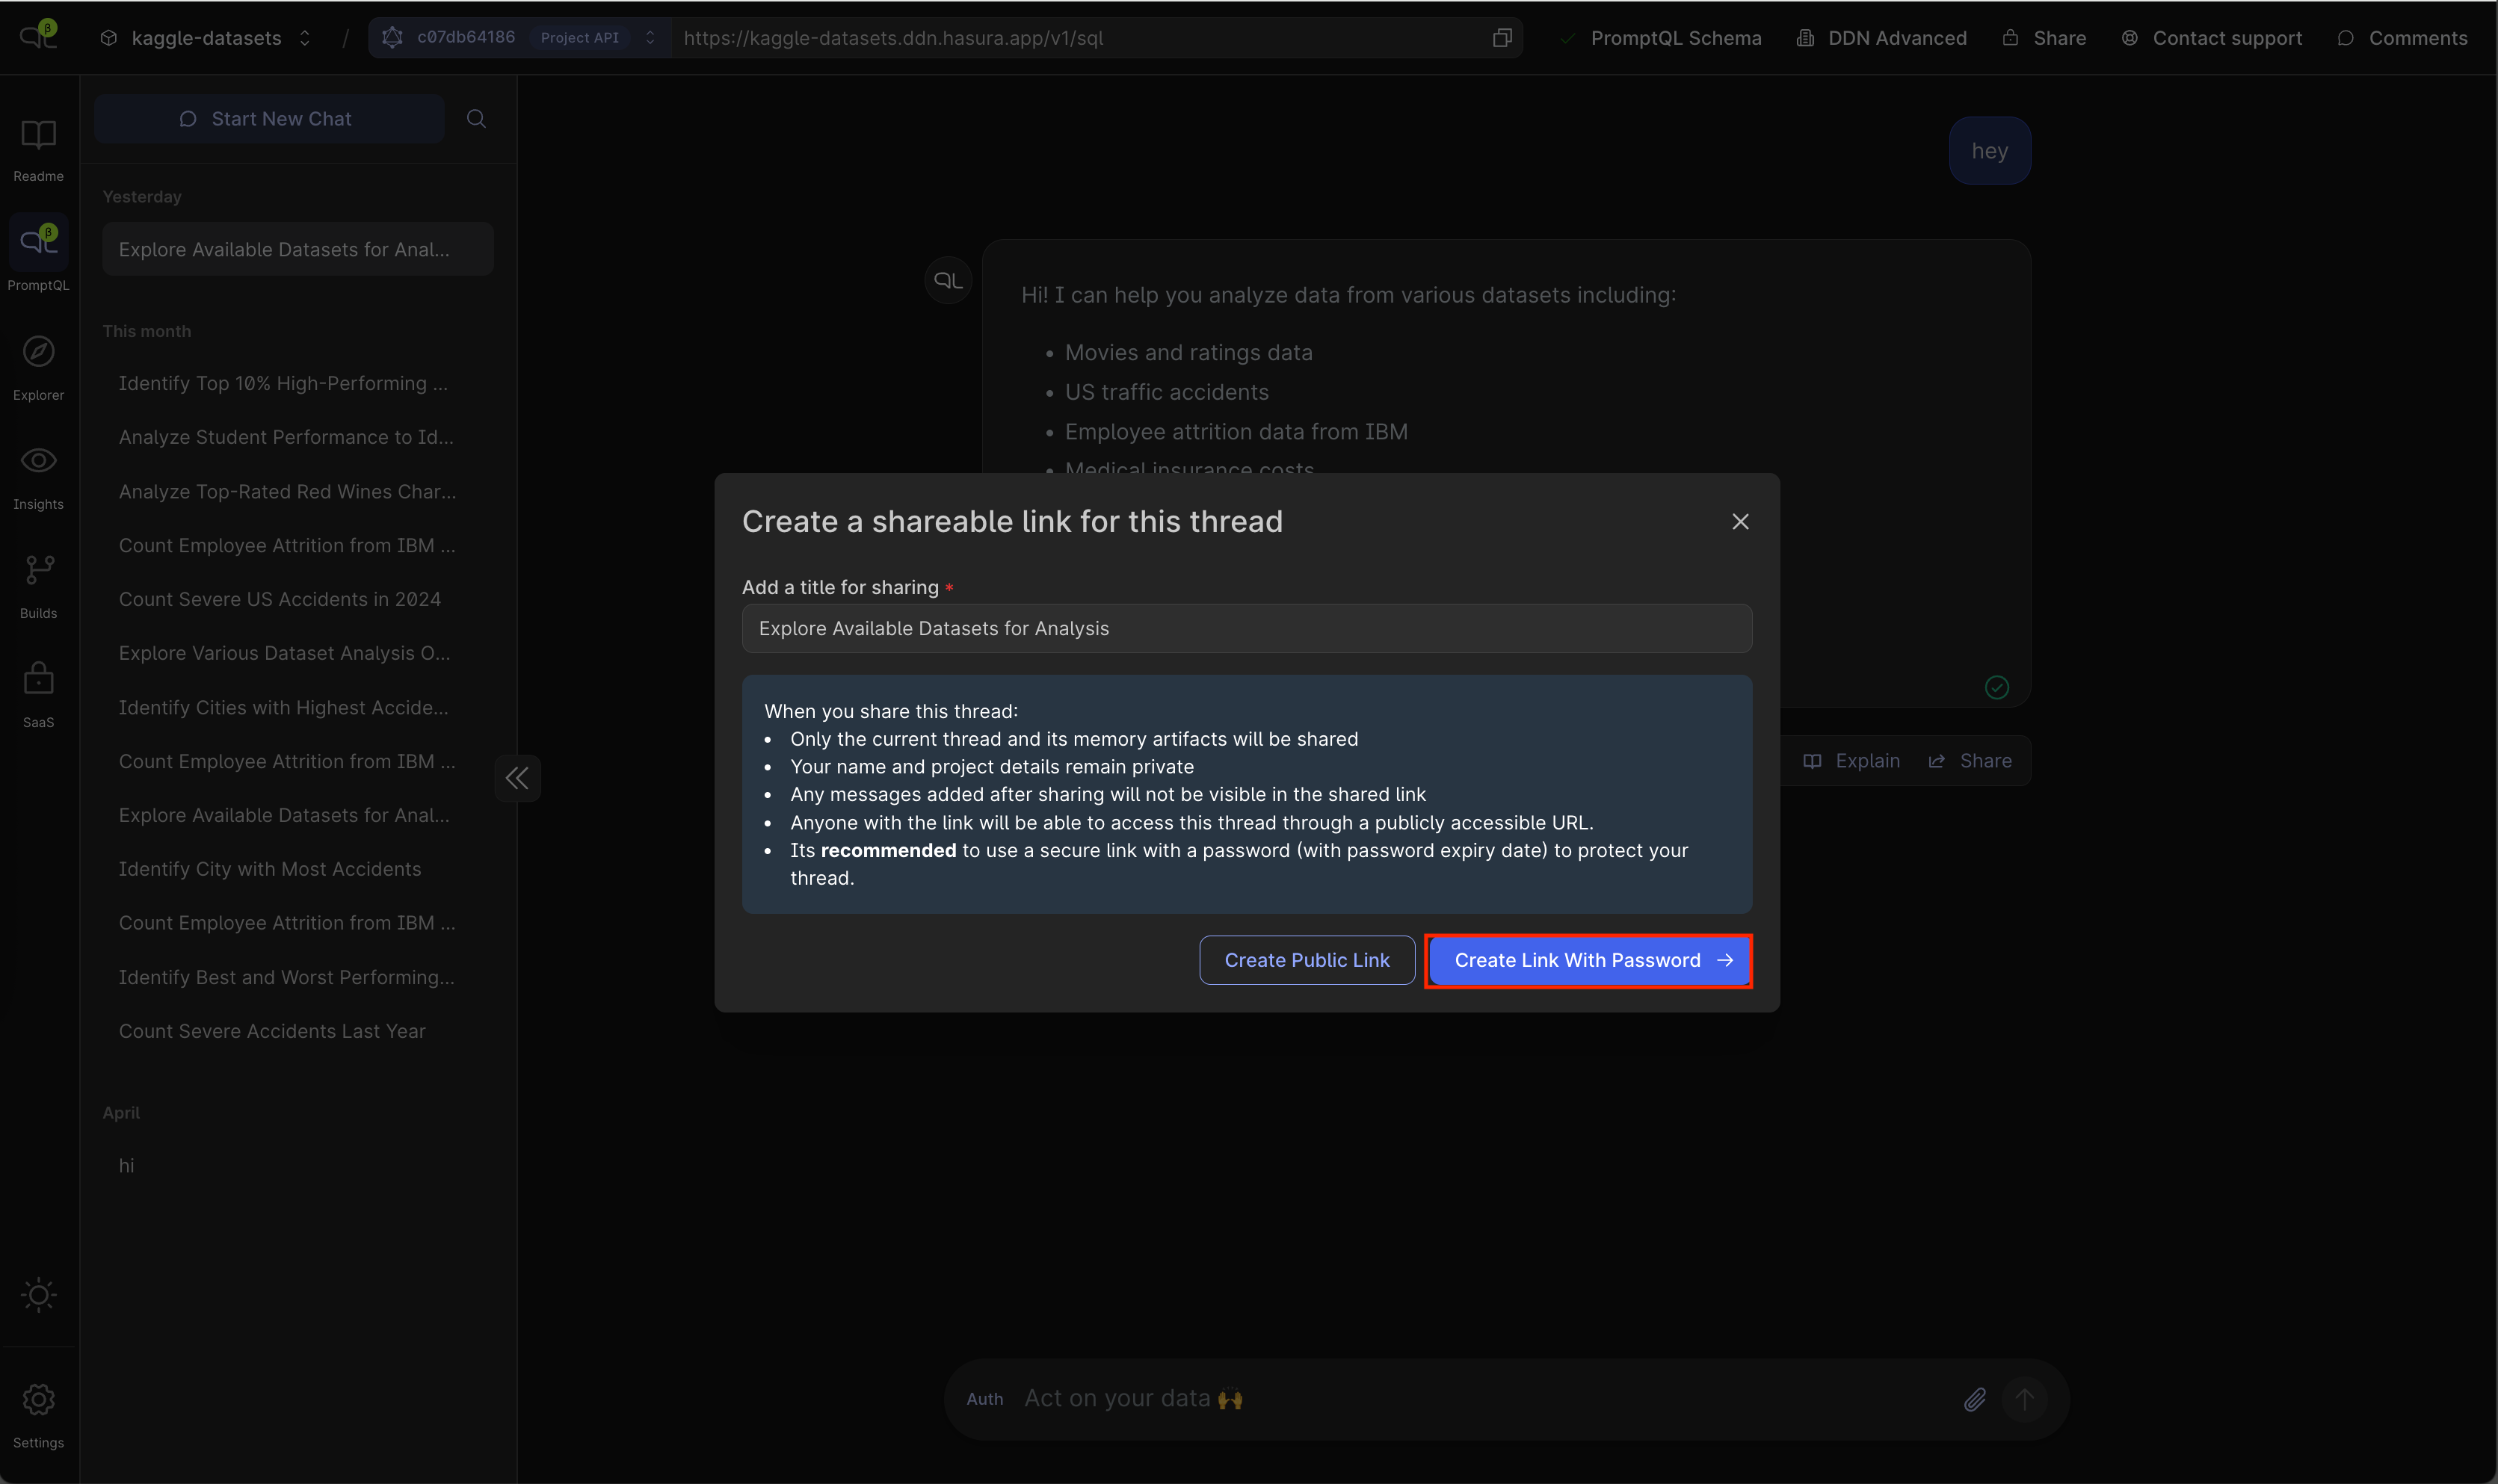Toggle light theme sun icon
Screen dimensions: 2498x1484
click(x=38, y=1295)
